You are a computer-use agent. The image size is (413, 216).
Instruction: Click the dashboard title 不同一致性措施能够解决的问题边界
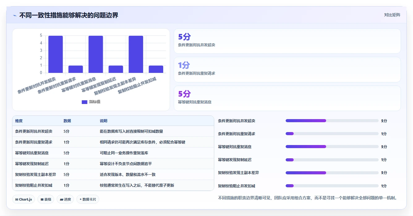click(x=69, y=15)
